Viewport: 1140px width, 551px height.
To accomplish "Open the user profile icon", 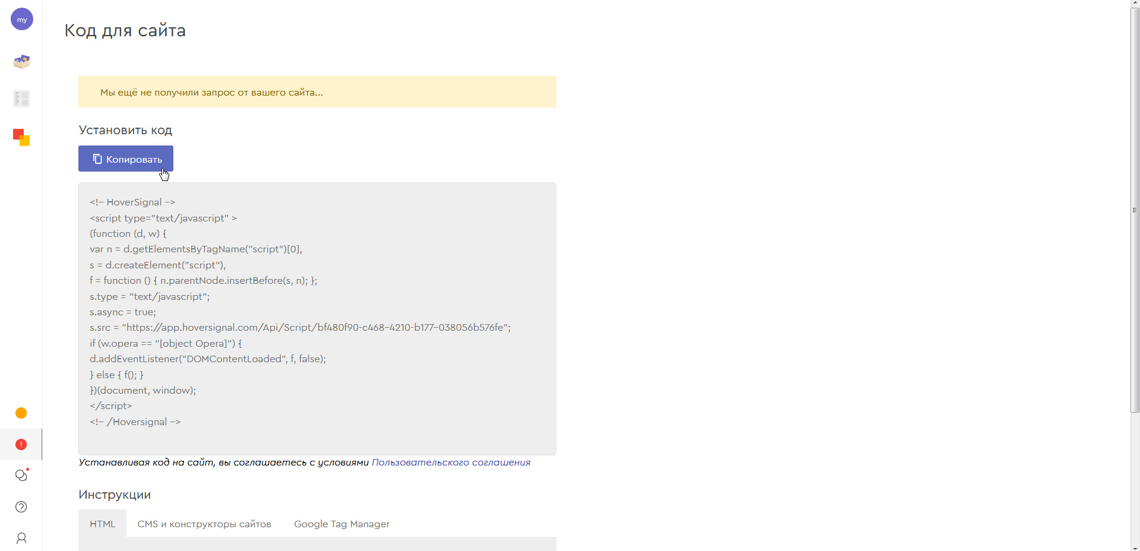I will (21, 538).
